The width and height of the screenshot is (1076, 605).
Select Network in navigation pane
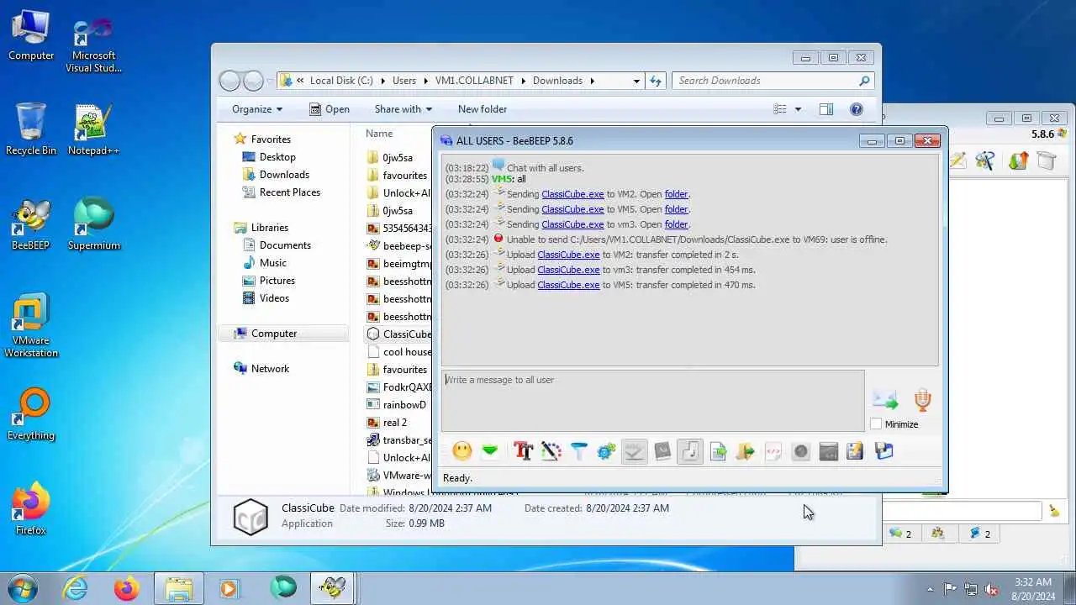tap(270, 369)
